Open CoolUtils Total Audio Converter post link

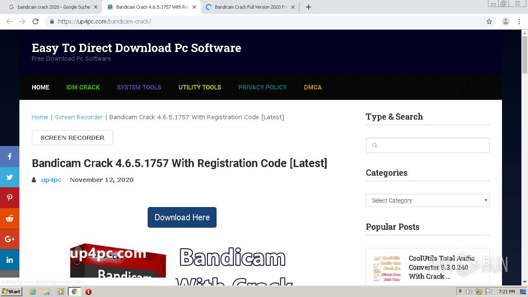click(441, 267)
